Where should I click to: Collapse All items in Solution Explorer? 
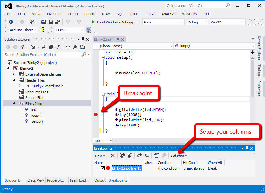click(51, 47)
